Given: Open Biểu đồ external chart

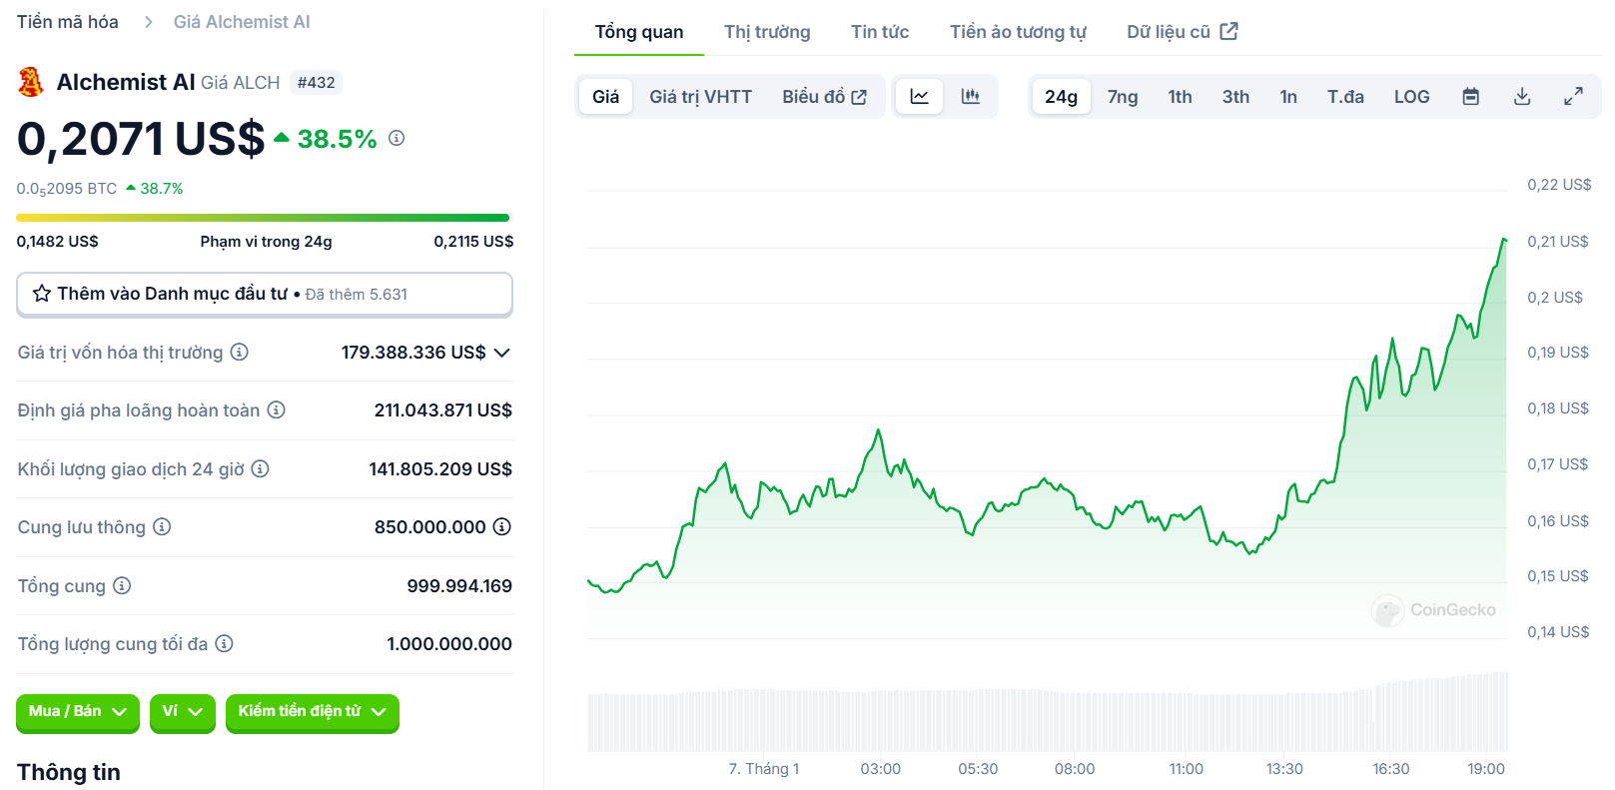Looking at the screenshot, I should 824,97.
